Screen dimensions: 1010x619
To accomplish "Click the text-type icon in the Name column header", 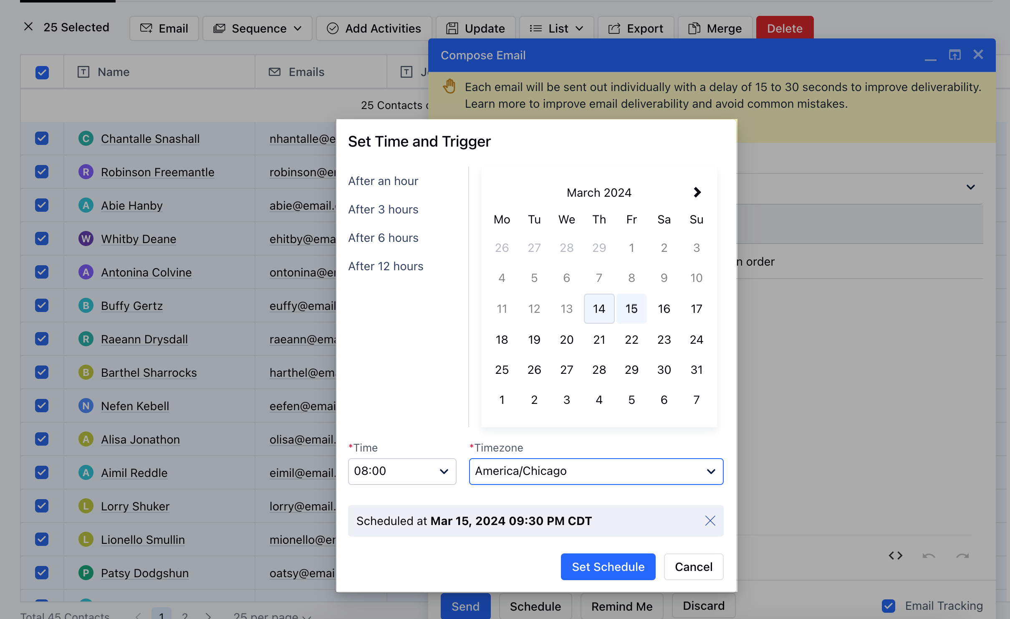I will tap(83, 71).
